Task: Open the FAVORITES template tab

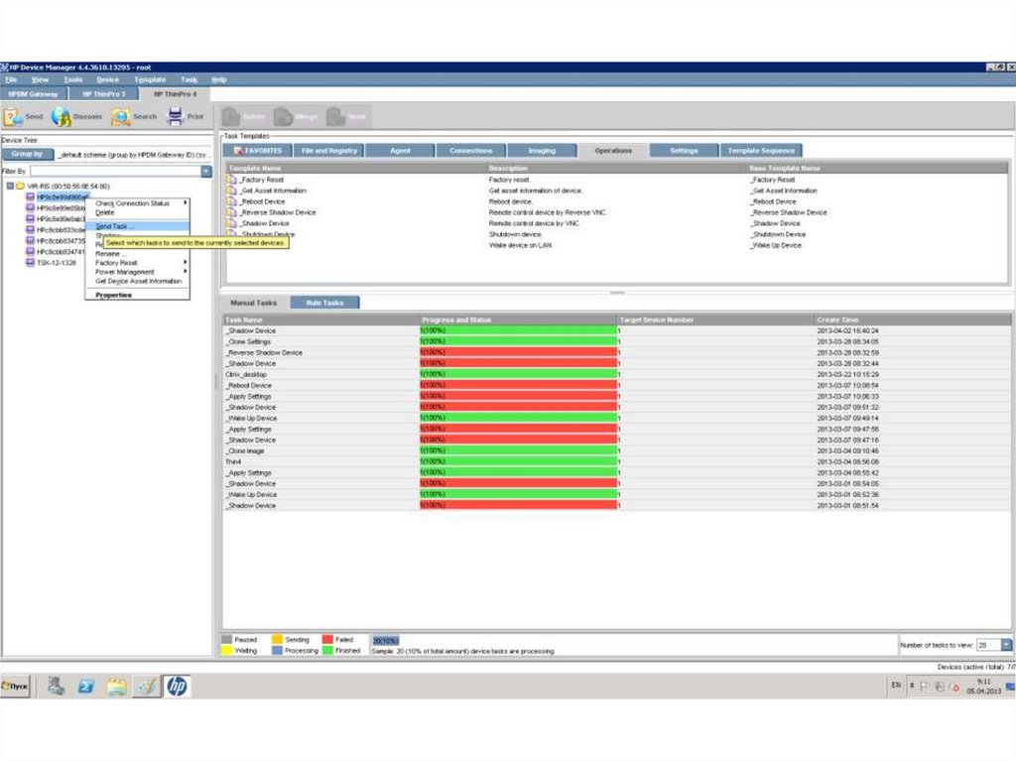Action: pyautogui.click(x=258, y=151)
